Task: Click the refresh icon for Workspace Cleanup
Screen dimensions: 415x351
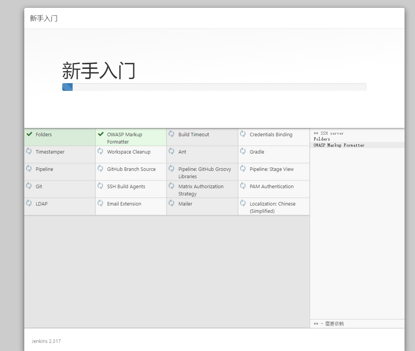Action: [100, 151]
